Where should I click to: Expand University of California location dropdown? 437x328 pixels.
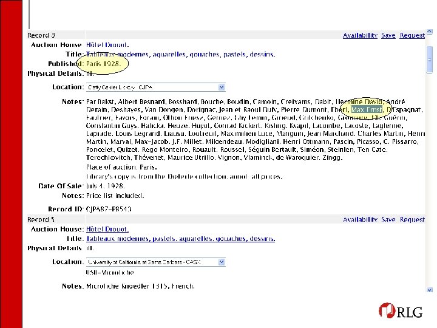(222, 262)
